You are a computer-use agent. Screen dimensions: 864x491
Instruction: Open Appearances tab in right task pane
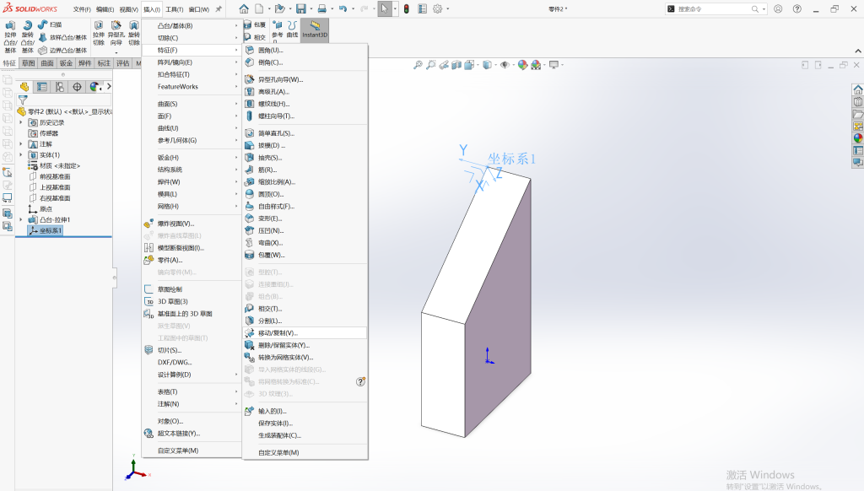857,138
